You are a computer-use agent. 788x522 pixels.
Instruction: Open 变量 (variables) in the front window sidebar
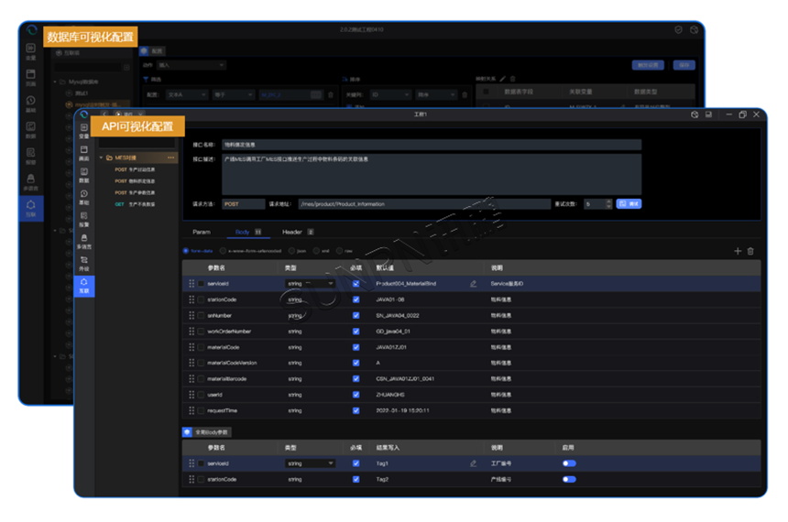point(83,131)
